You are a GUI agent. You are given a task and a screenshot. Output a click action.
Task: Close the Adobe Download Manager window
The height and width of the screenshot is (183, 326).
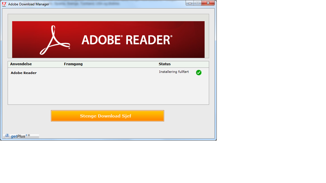point(208,3)
